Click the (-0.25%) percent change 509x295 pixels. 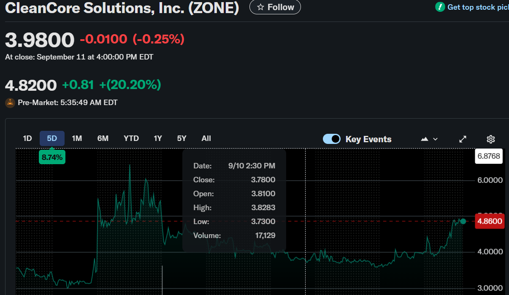[159, 39]
